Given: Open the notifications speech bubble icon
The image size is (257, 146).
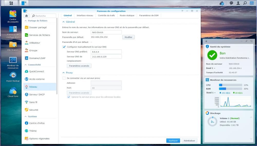Looking at the screenshot, I should 231,3.
